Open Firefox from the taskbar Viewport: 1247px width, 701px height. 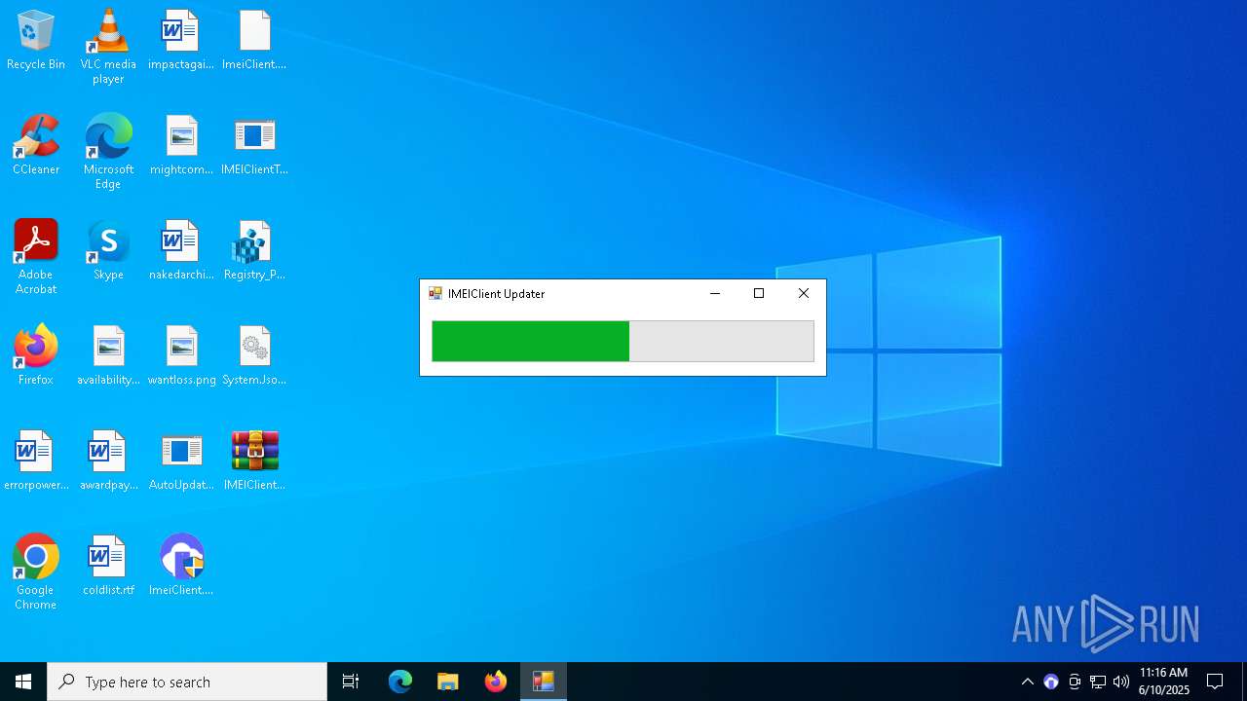point(495,682)
